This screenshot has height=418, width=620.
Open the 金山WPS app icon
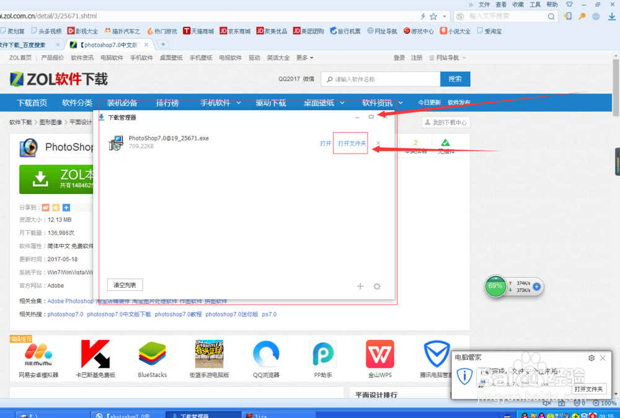tap(380, 354)
